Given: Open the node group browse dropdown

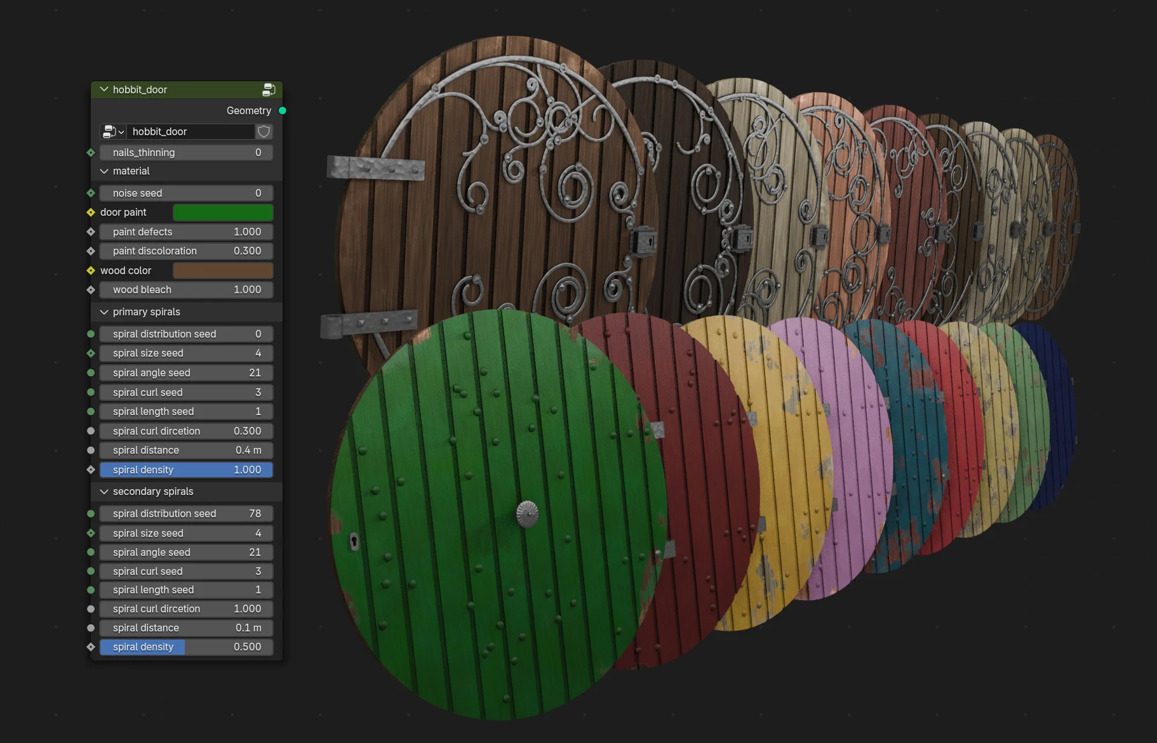Looking at the screenshot, I should tap(113, 131).
